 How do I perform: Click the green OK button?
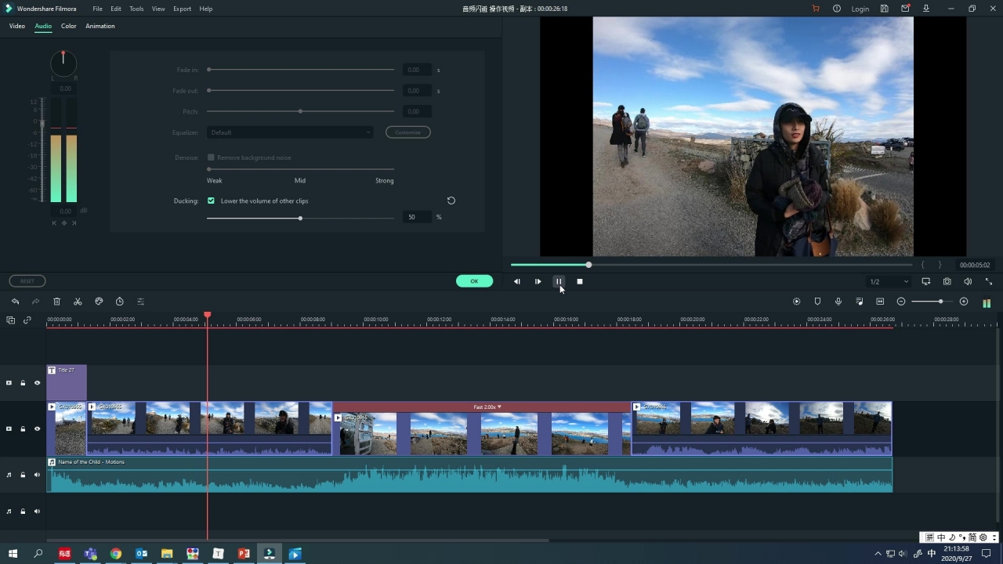[474, 281]
